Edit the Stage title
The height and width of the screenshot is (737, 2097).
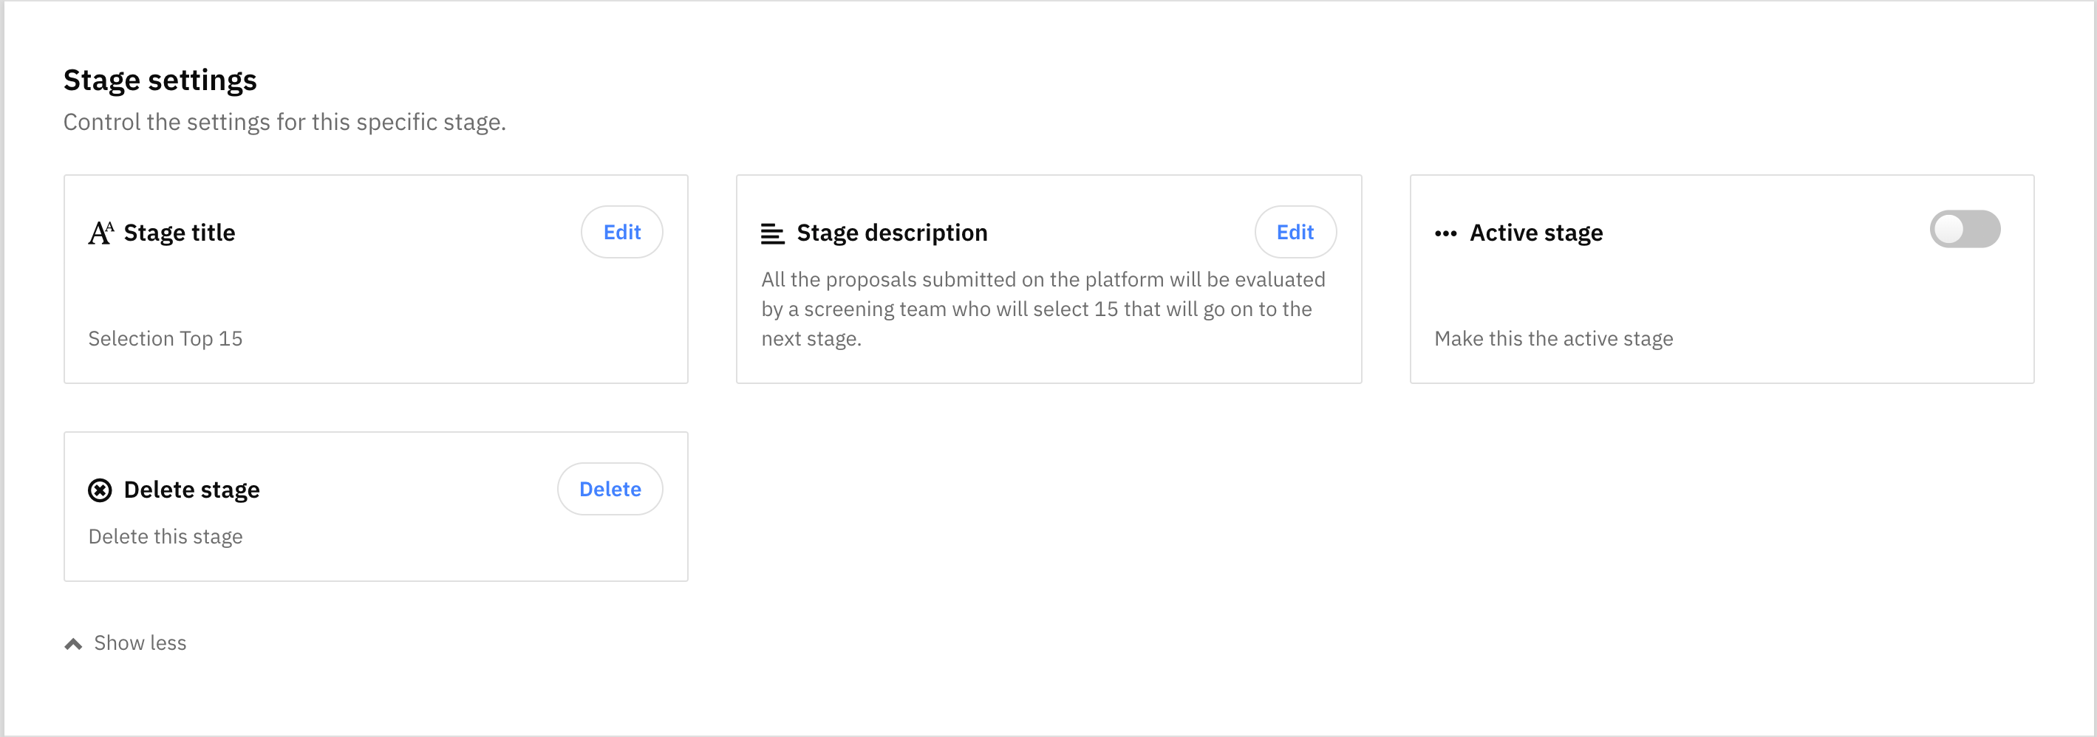pos(622,232)
